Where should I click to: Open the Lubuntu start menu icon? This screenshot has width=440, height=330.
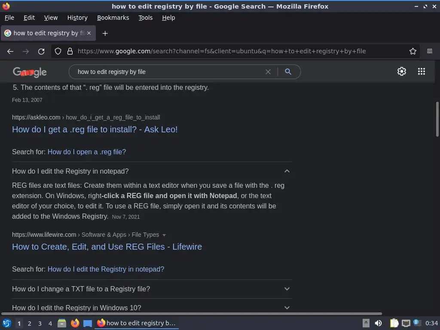[x=7, y=323]
